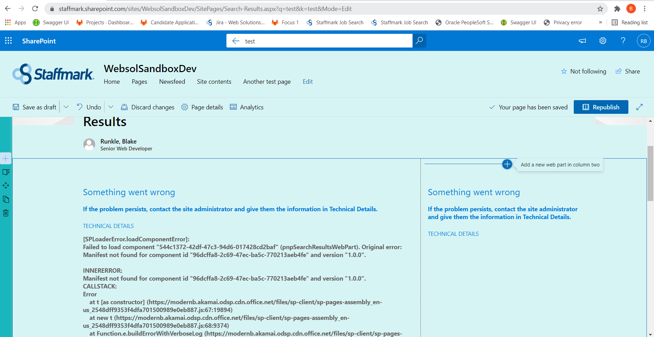Expand the Save as draft dropdown
Image resolution: width=654 pixels, height=337 pixels.
click(66, 107)
